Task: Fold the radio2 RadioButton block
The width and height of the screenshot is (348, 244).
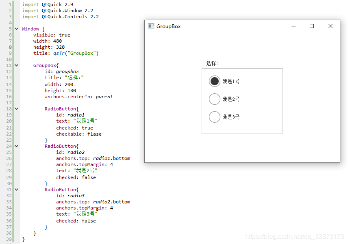Action: point(16,146)
